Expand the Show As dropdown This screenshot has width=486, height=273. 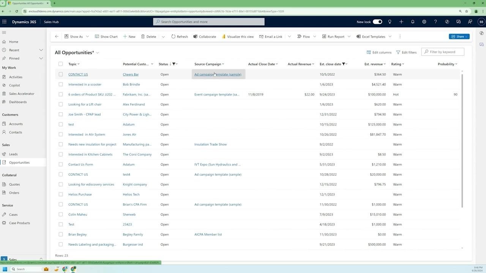click(87, 36)
